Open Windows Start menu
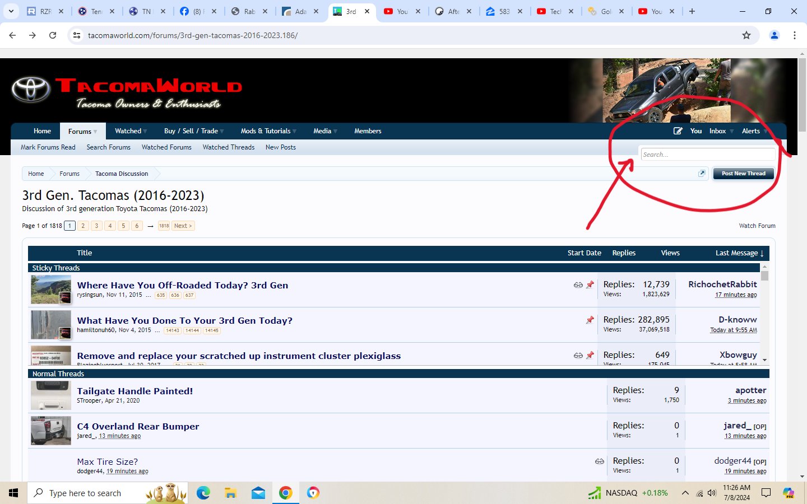Image resolution: width=807 pixels, height=504 pixels. pos(13,493)
